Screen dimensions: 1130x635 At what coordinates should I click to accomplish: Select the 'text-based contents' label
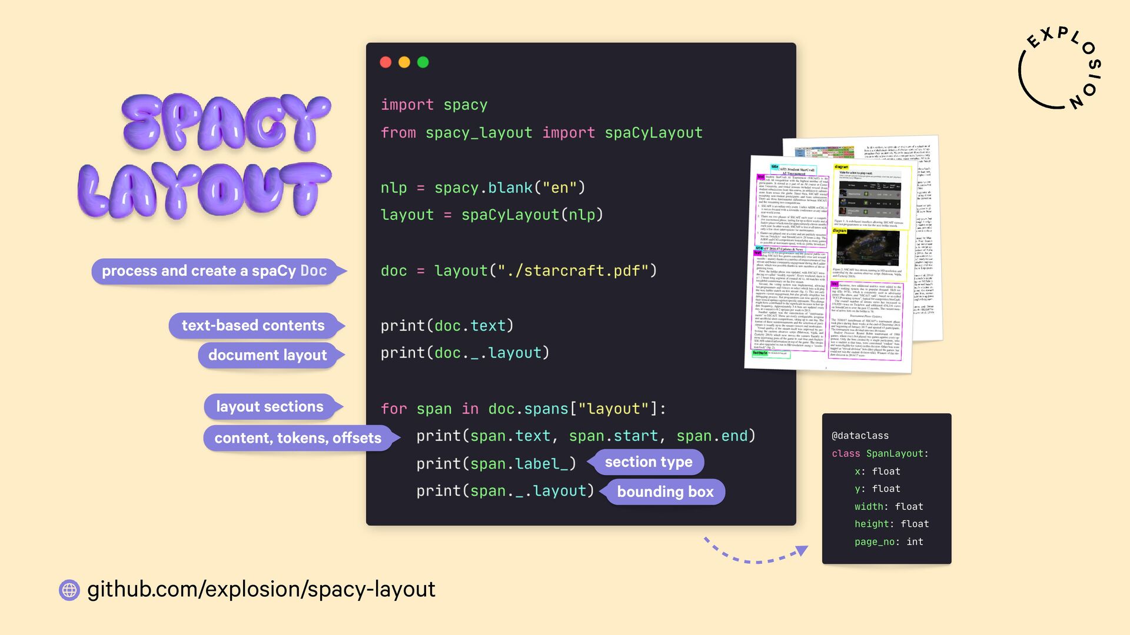point(253,326)
